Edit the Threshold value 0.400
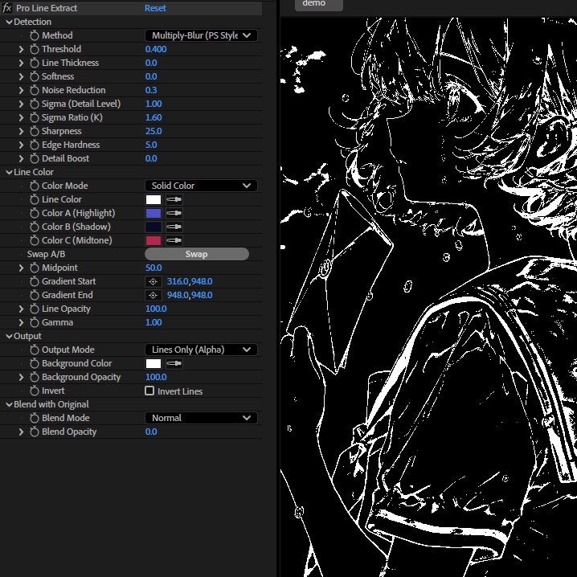The height and width of the screenshot is (577, 577). (x=156, y=49)
